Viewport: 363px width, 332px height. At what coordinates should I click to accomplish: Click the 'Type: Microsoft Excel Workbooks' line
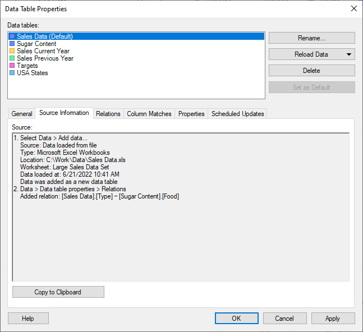tap(65, 153)
